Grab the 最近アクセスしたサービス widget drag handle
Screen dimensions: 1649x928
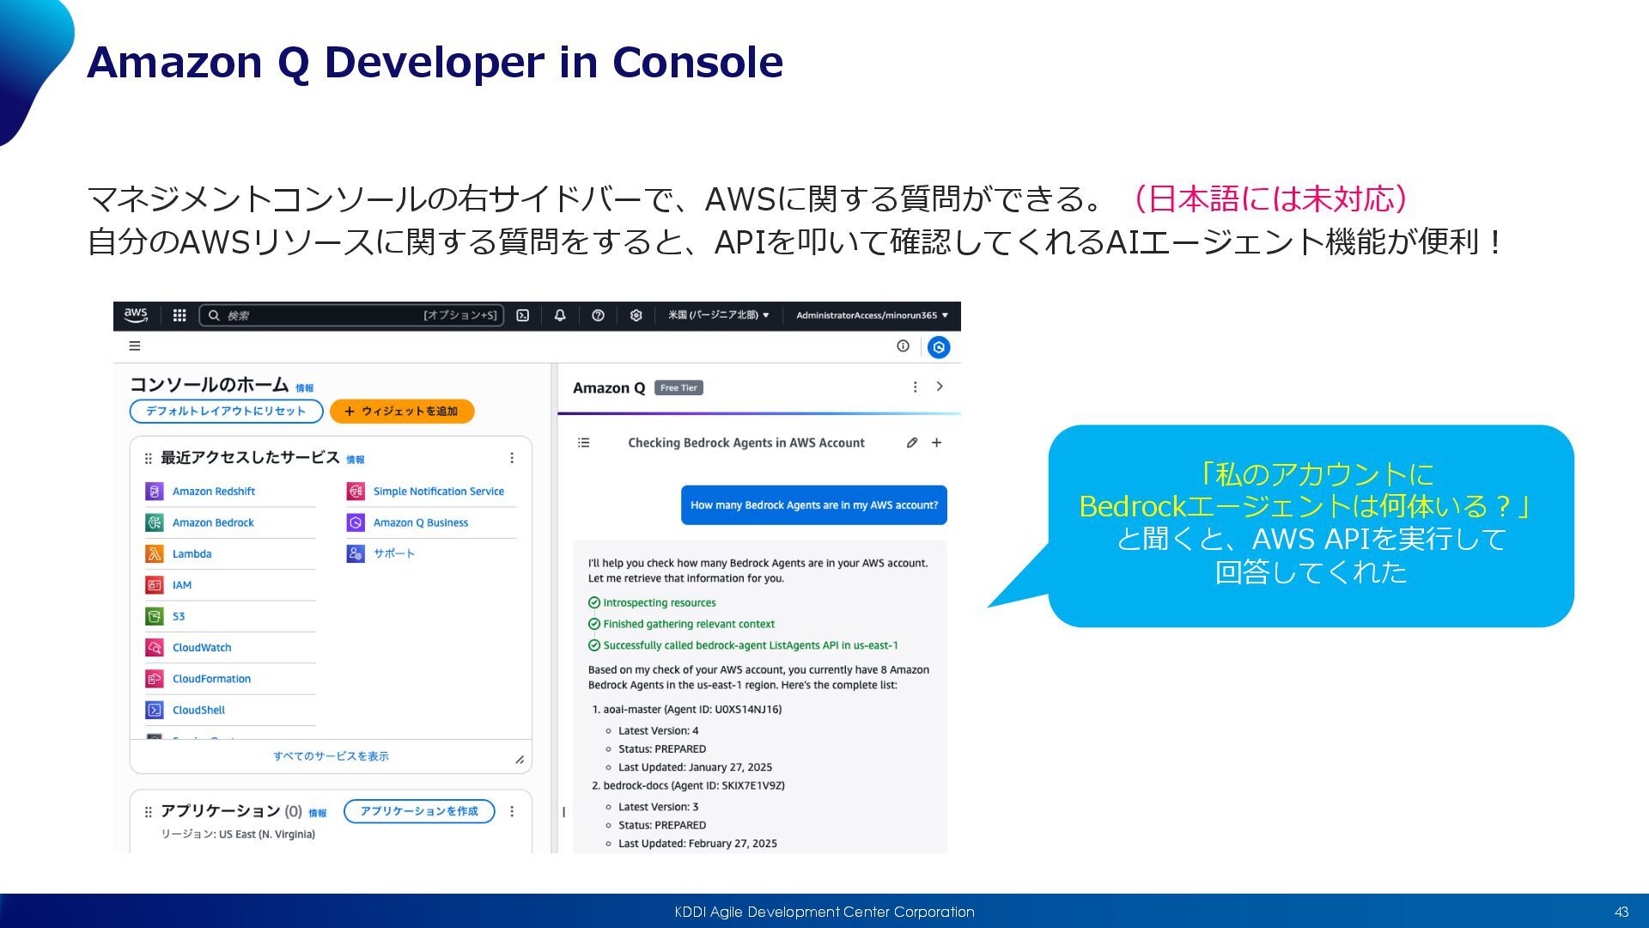(x=148, y=459)
